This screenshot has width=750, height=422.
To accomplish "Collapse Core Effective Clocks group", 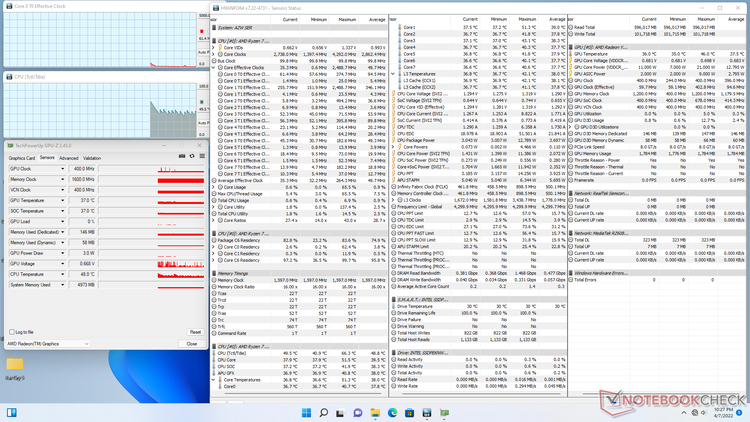I will pos(213,68).
